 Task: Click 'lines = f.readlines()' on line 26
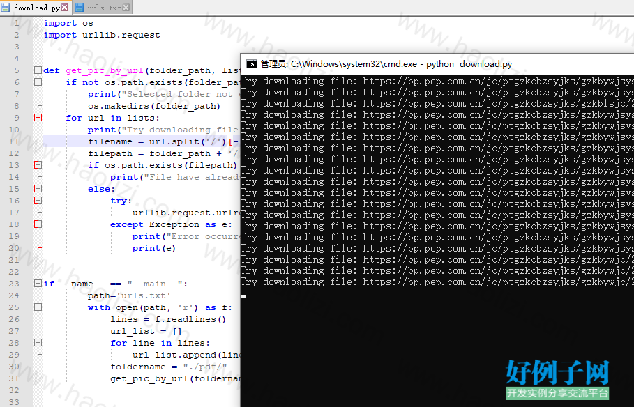[x=168, y=319]
